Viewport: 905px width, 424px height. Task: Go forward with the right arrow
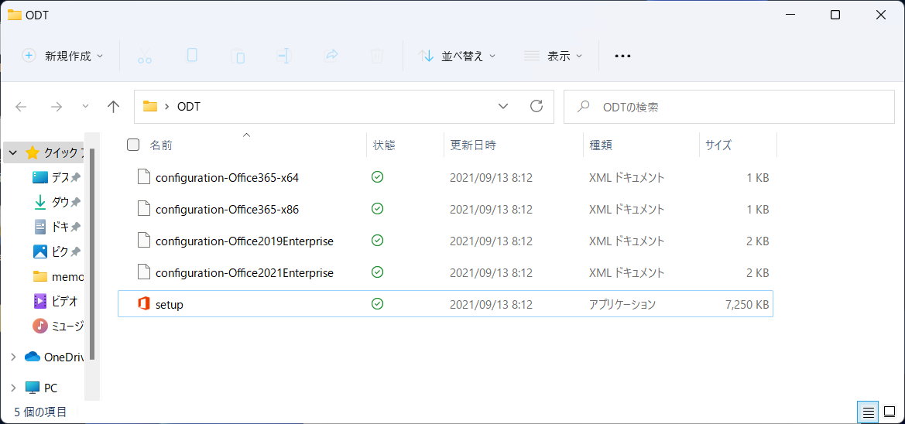click(56, 107)
